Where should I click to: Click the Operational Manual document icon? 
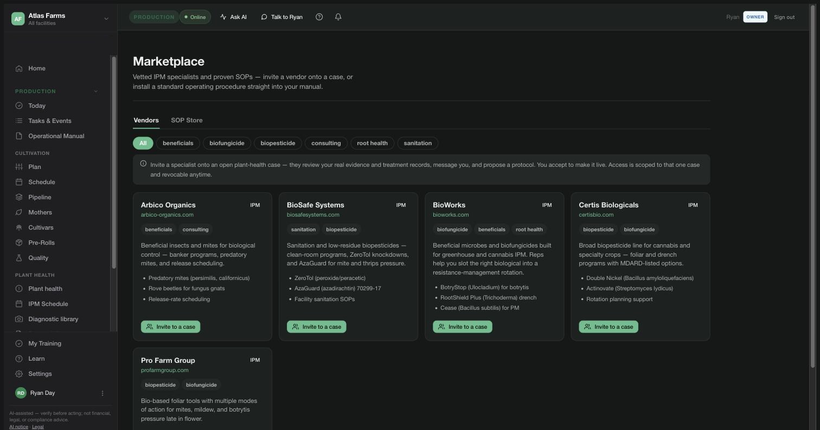click(19, 136)
